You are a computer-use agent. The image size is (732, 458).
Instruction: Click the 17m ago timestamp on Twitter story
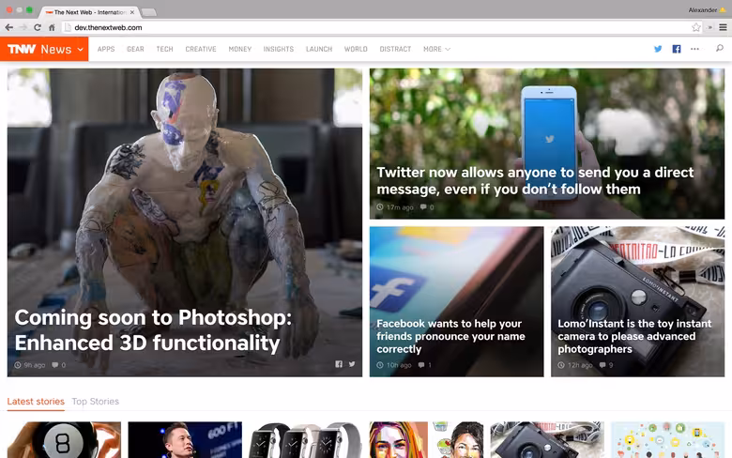(400, 207)
